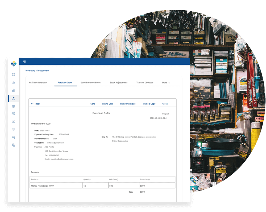Open the customers people icon
The height and width of the screenshot is (212, 266).
[14, 106]
